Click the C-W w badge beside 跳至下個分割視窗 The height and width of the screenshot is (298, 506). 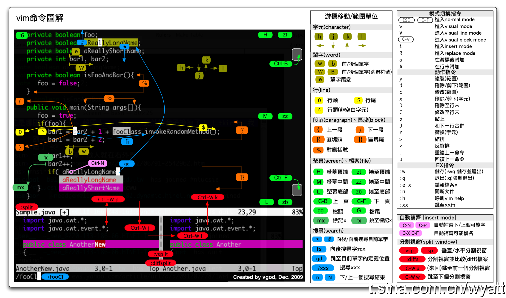(x=412, y=277)
